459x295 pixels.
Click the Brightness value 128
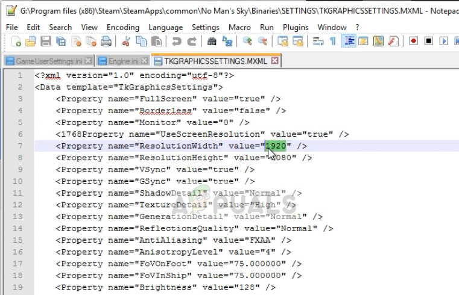[246, 287]
